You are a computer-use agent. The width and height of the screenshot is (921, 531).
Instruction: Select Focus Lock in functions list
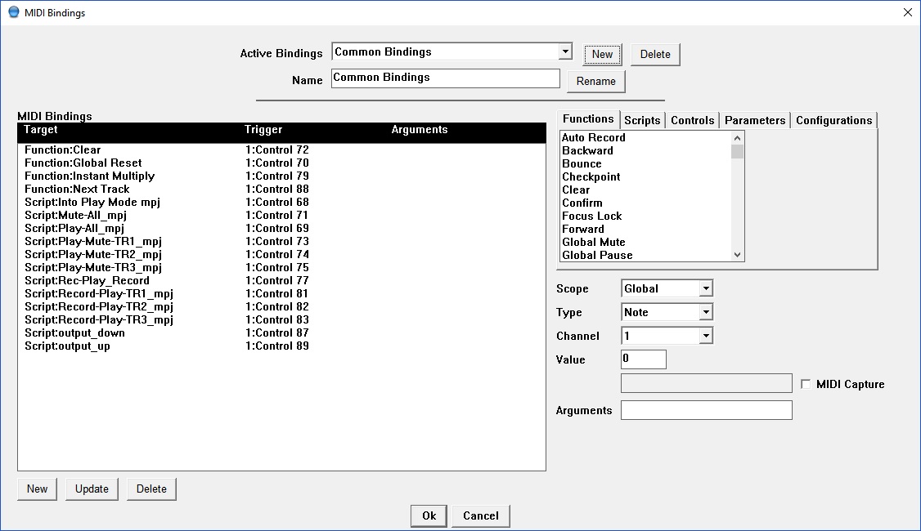[645, 216]
